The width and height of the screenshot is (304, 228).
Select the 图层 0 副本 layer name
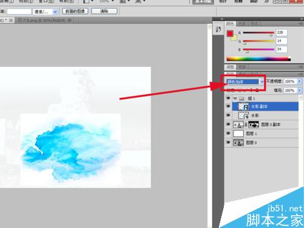tap(271, 125)
